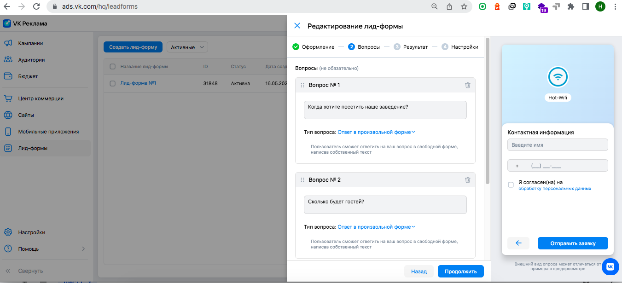
Task: Open question type dropdown for Вопрос № 2
Action: click(x=377, y=227)
